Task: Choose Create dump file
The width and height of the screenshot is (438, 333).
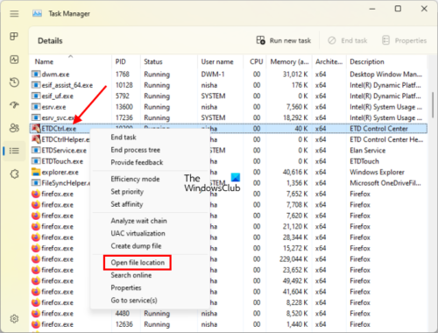Action: pos(136,245)
